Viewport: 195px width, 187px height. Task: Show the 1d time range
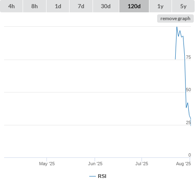coord(58,6)
